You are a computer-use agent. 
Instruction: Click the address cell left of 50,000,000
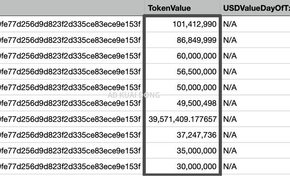coord(71,88)
